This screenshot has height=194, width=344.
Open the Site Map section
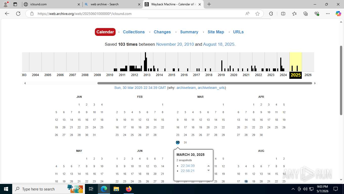[x=216, y=32]
